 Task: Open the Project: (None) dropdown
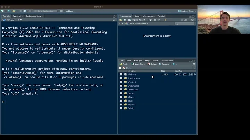pyautogui.click(x=187, y=11)
